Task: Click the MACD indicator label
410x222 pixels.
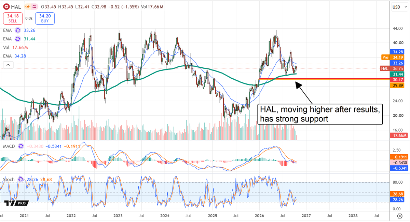Action: coord(10,146)
